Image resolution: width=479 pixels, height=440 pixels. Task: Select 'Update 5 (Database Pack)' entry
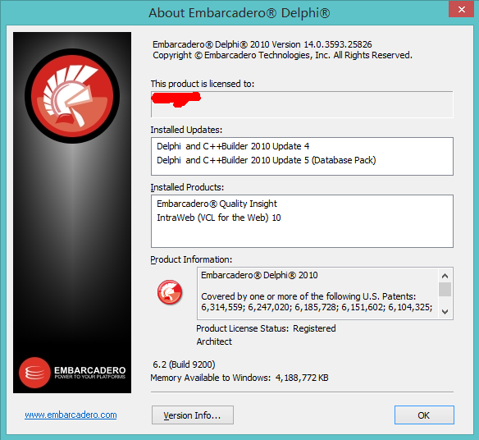(x=267, y=160)
